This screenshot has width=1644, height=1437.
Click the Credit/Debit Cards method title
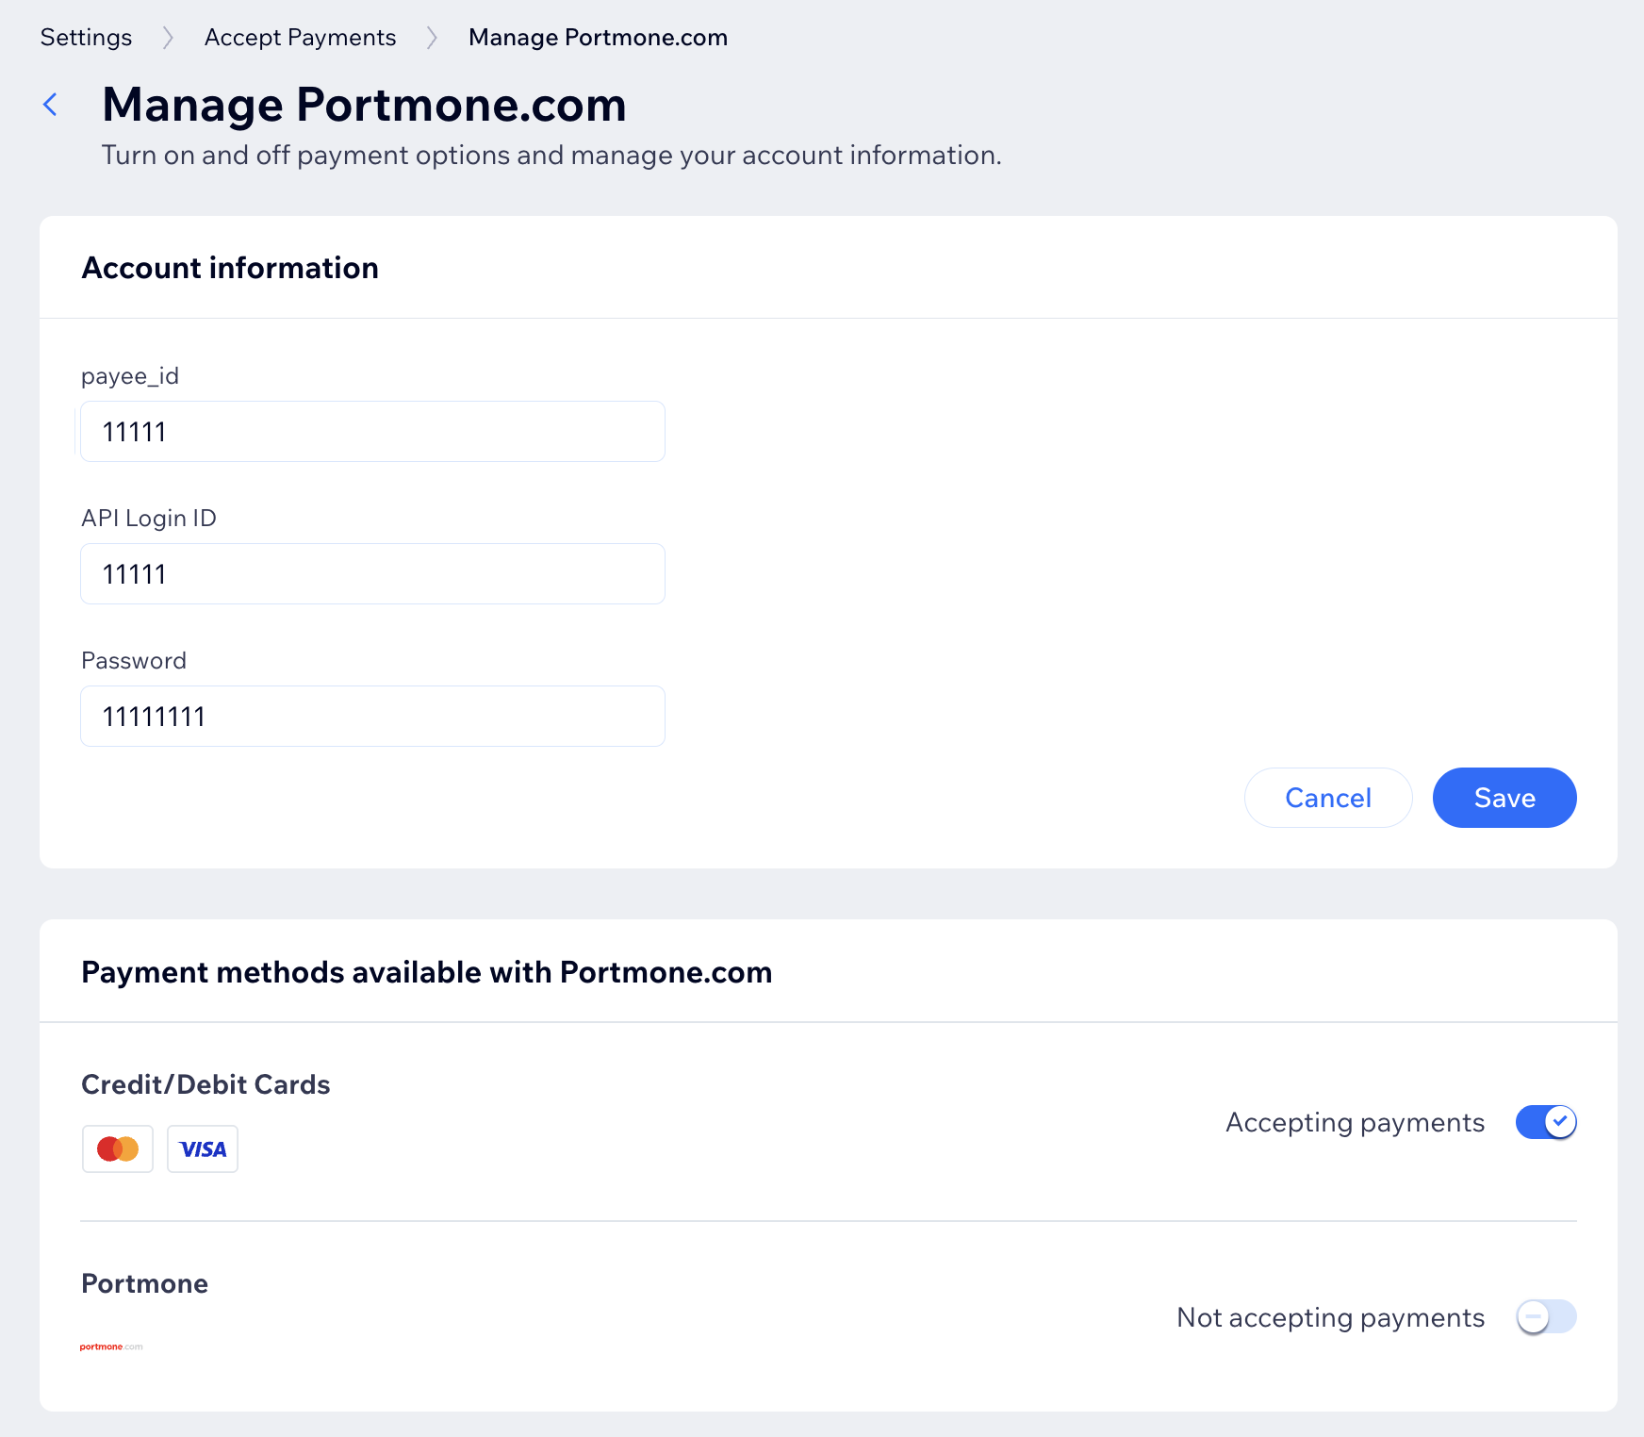(205, 1084)
